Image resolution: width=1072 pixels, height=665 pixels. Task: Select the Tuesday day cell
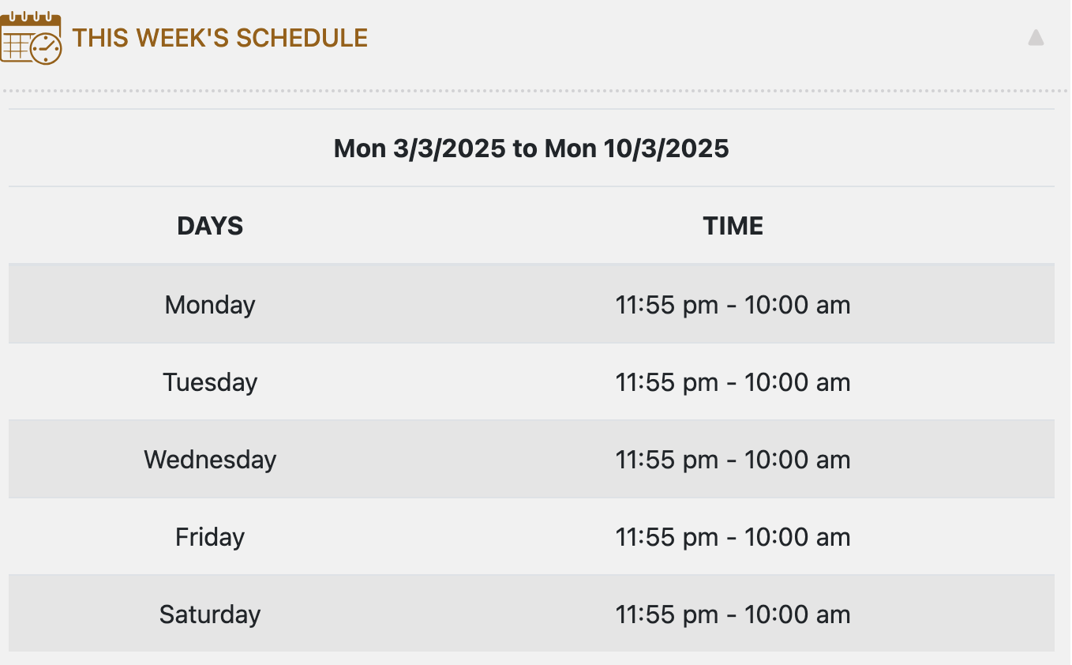pyautogui.click(x=210, y=382)
